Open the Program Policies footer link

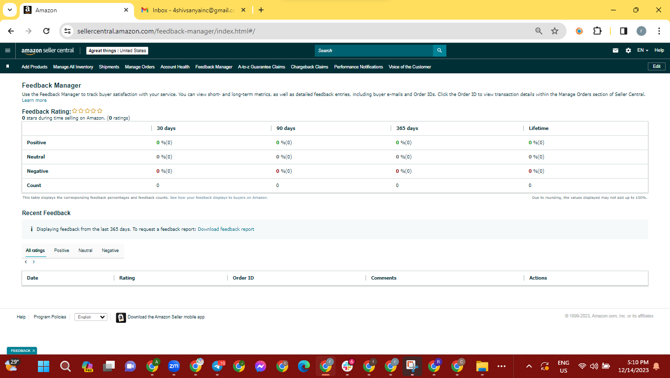[50, 317]
